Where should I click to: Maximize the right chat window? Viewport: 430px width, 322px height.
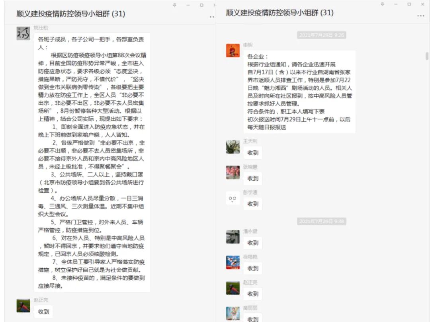(x=409, y=4)
